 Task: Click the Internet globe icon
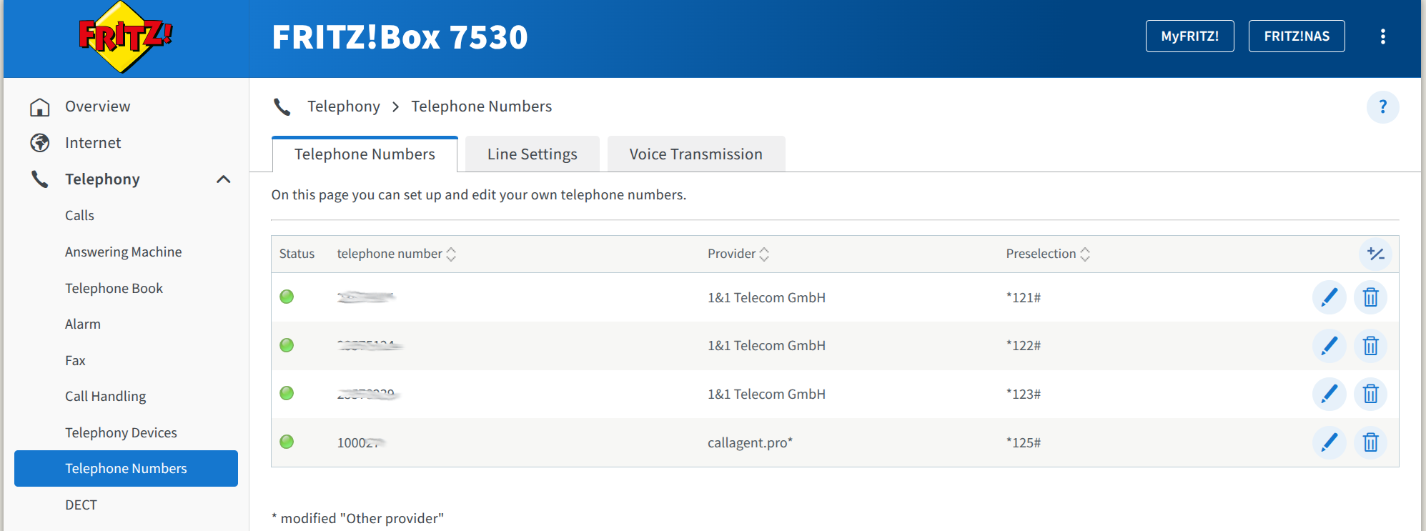click(x=40, y=143)
